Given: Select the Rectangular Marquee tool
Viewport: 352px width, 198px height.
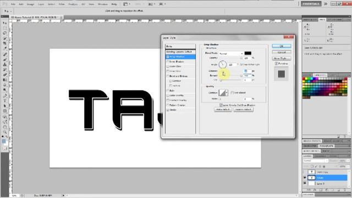Looking at the screenshot, I should [x=4, y=28].
